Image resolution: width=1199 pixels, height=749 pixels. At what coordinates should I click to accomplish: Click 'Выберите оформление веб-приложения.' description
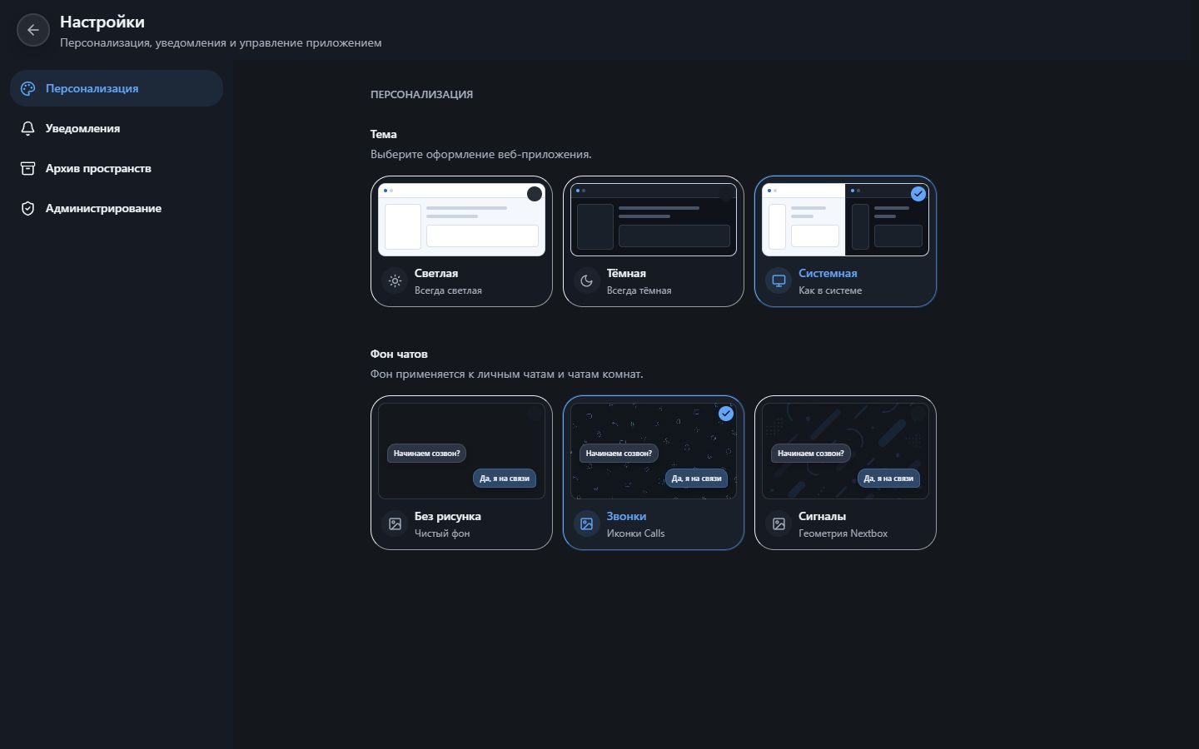click(x=481, y=154)
